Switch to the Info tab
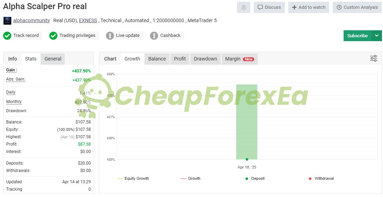 pyautogui.click(x=12, y=59)
